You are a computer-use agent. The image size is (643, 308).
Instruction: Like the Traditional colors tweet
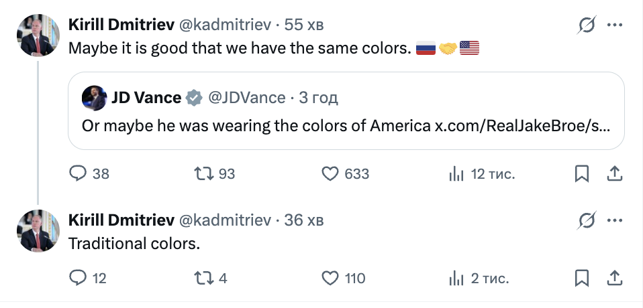point(330,277)
